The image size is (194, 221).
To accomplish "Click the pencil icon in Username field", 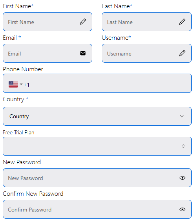I will [182, 53].
